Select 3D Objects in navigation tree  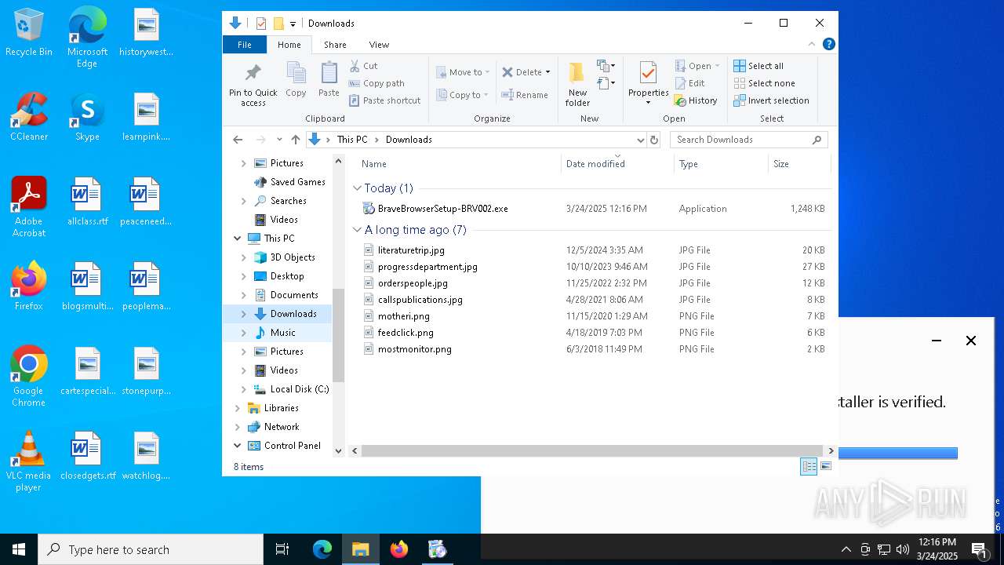click(x=293, y=257)
